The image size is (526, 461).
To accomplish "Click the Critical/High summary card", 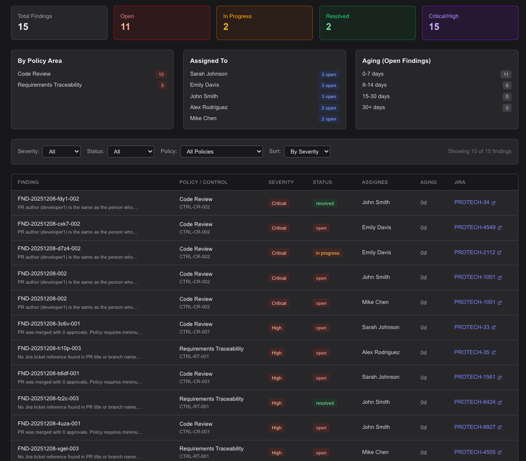I will [x=470, y=22].
